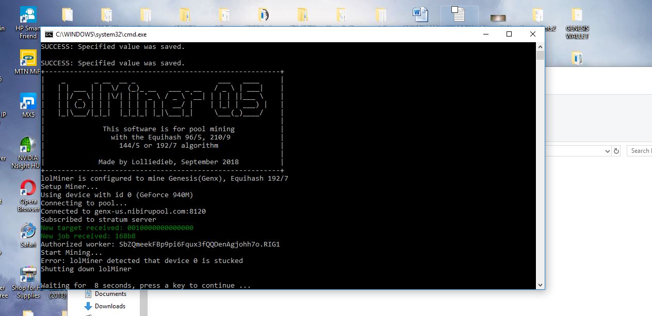Image resolution: width=652 pixels, height=316 pixels.
Task: Click the cmd scrollbar thumb
Action: pyautogui.click(x=540, y=55)
